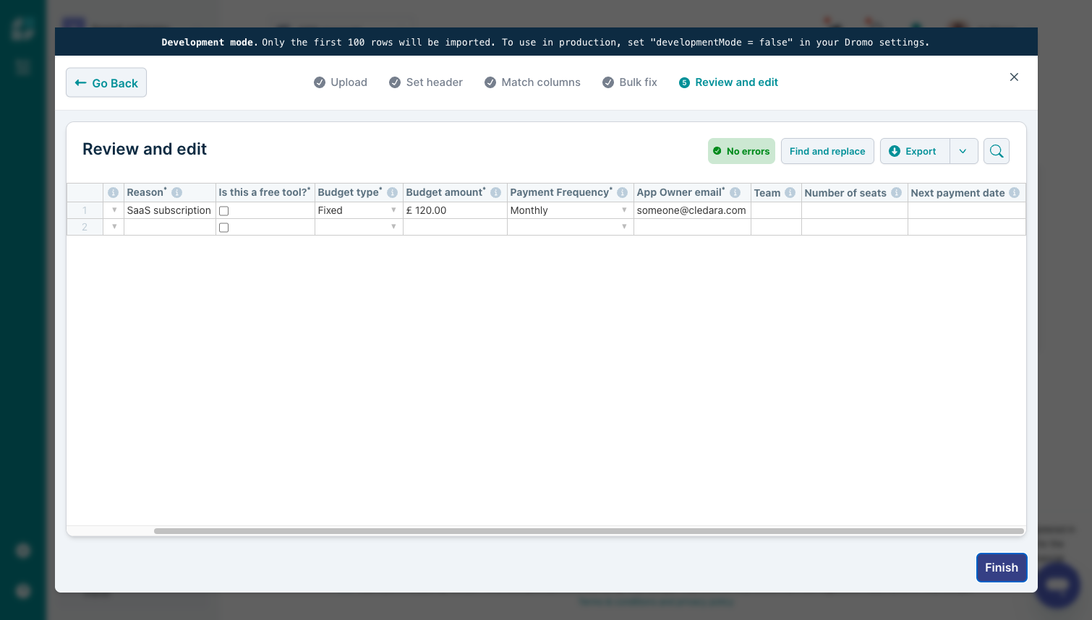The height and width of the screenshot is (620, 1092).
Task: Click the Next payment date info icon
Action: tap(1014, 192)
